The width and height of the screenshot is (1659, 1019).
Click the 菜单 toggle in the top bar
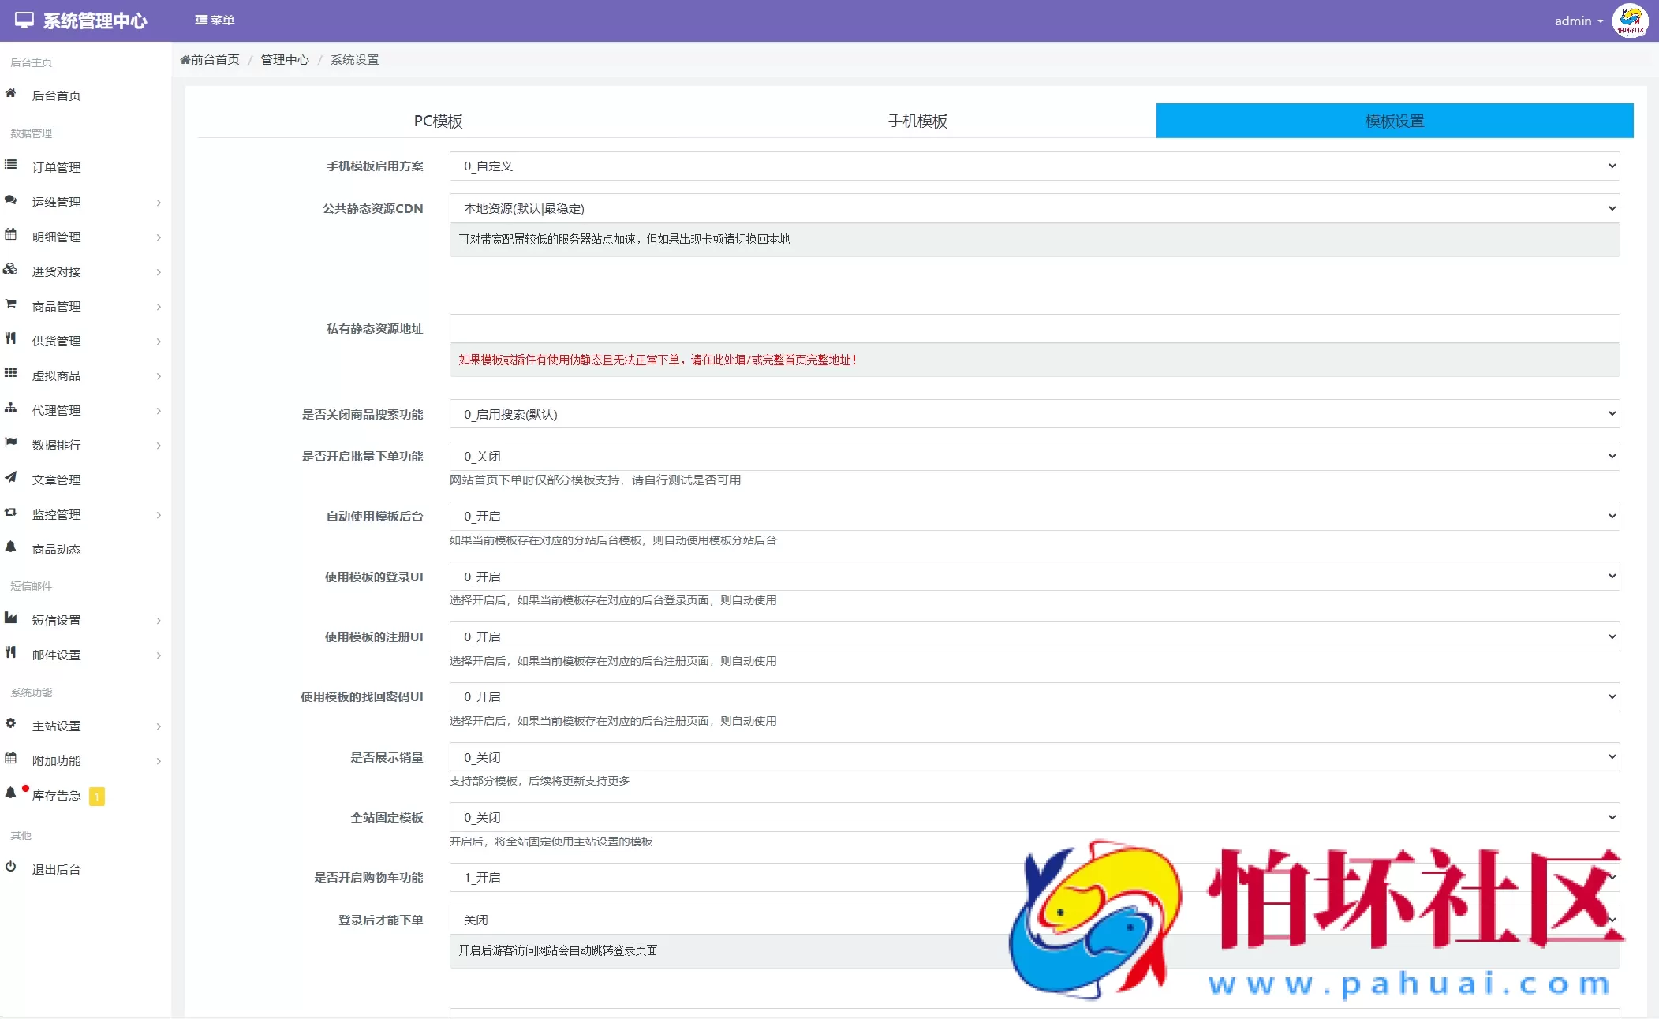pos(215,20)
